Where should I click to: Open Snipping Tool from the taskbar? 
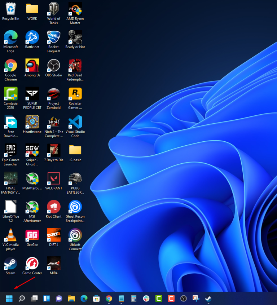196,298
